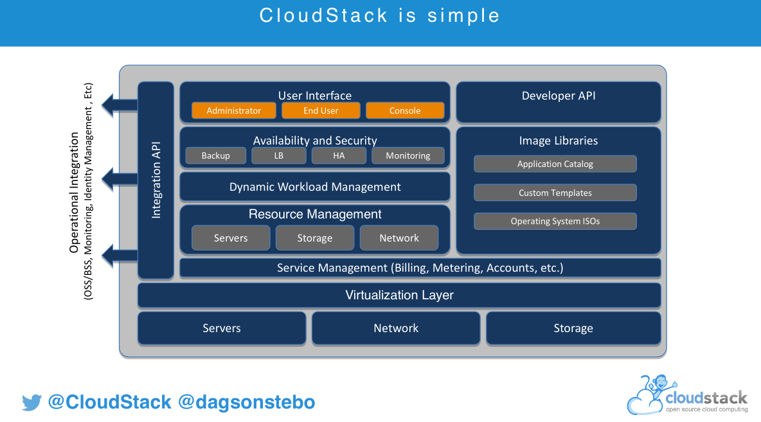Viewport: 761px width, 422px height.
Task: Open the @dagsonstebo Twitter handle
Action: (x=246, y=403)
